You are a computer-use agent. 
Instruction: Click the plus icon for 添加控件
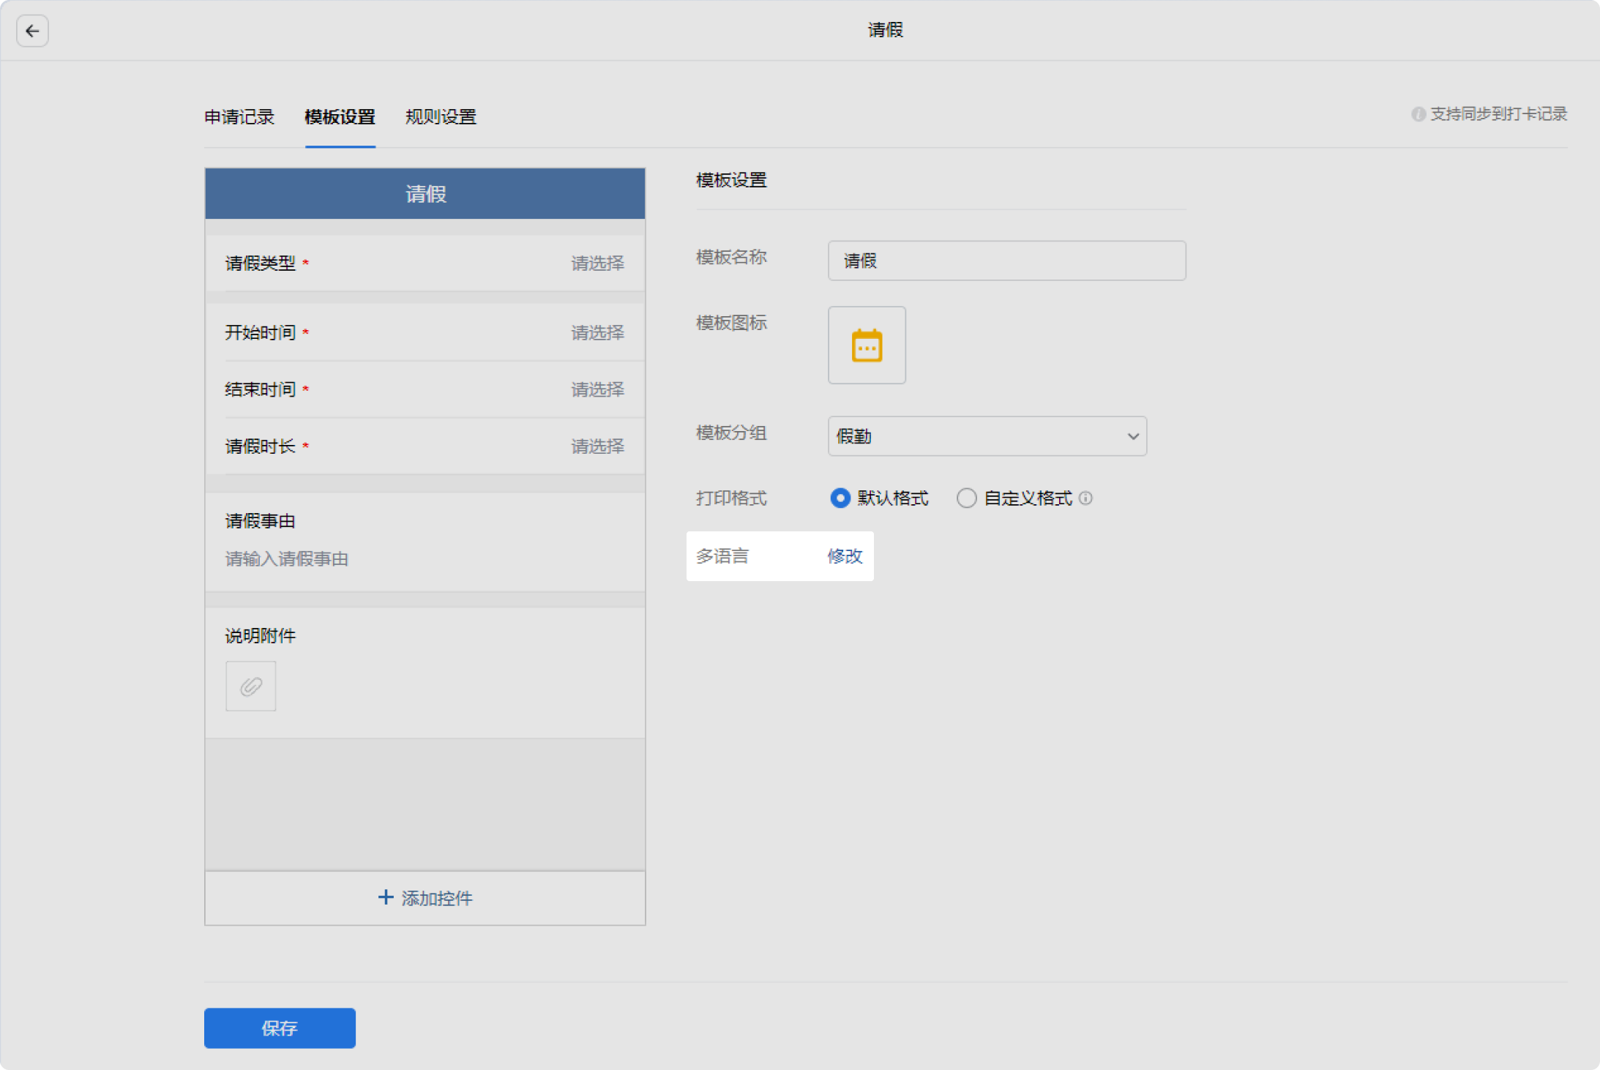pyautogui.click(x=386, y=897)
